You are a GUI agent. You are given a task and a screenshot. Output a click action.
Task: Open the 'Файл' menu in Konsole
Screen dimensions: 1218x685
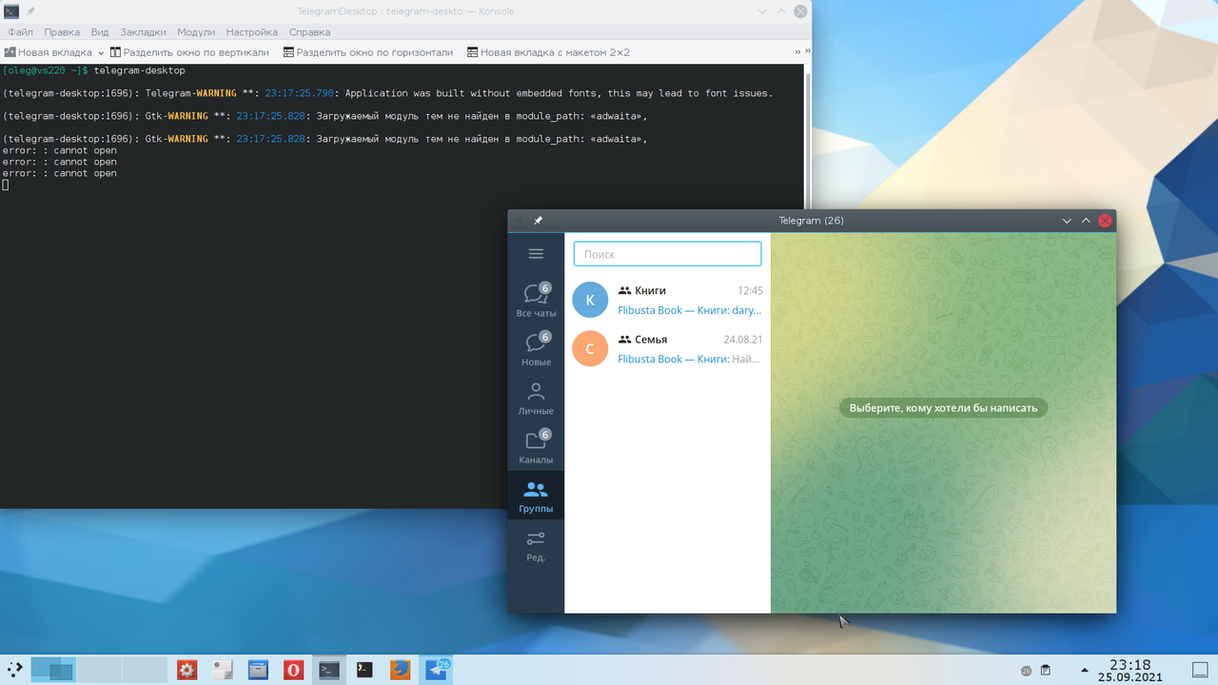tap(20, 32)
